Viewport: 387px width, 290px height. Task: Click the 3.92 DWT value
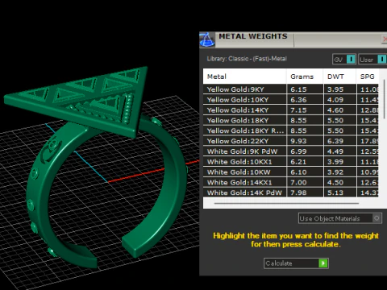click(x=335, y=172)
